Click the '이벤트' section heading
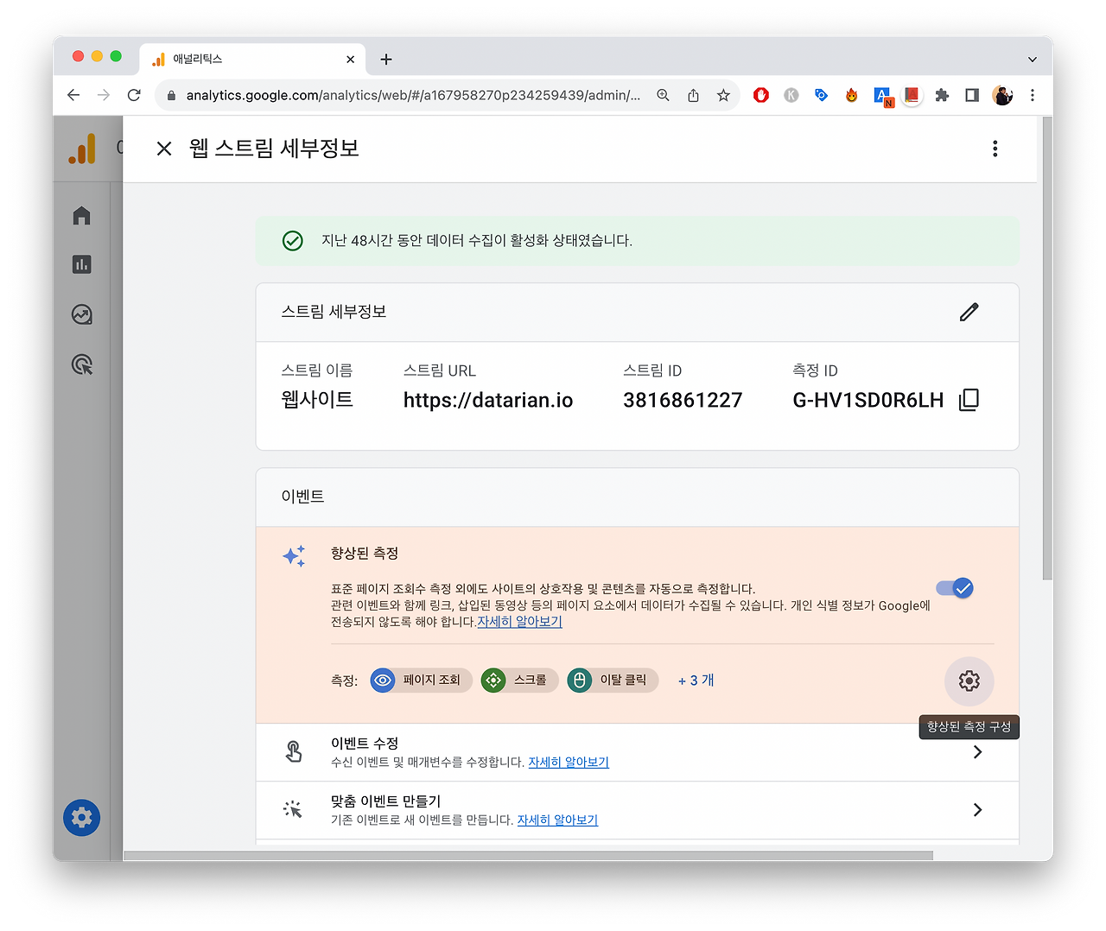Viewport: 1106px width, 931px height. (302, 497)
